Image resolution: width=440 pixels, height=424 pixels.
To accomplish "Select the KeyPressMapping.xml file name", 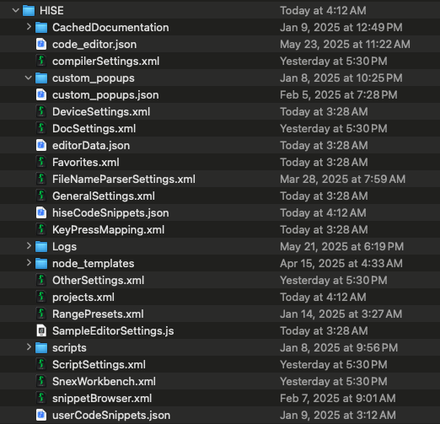I will pos(109,230).
